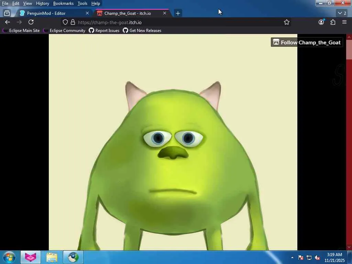Image resolution: width=352 pixels, height=264 pixels.
Task: Open the Bookmarks menu
Action: coord(63,3)
